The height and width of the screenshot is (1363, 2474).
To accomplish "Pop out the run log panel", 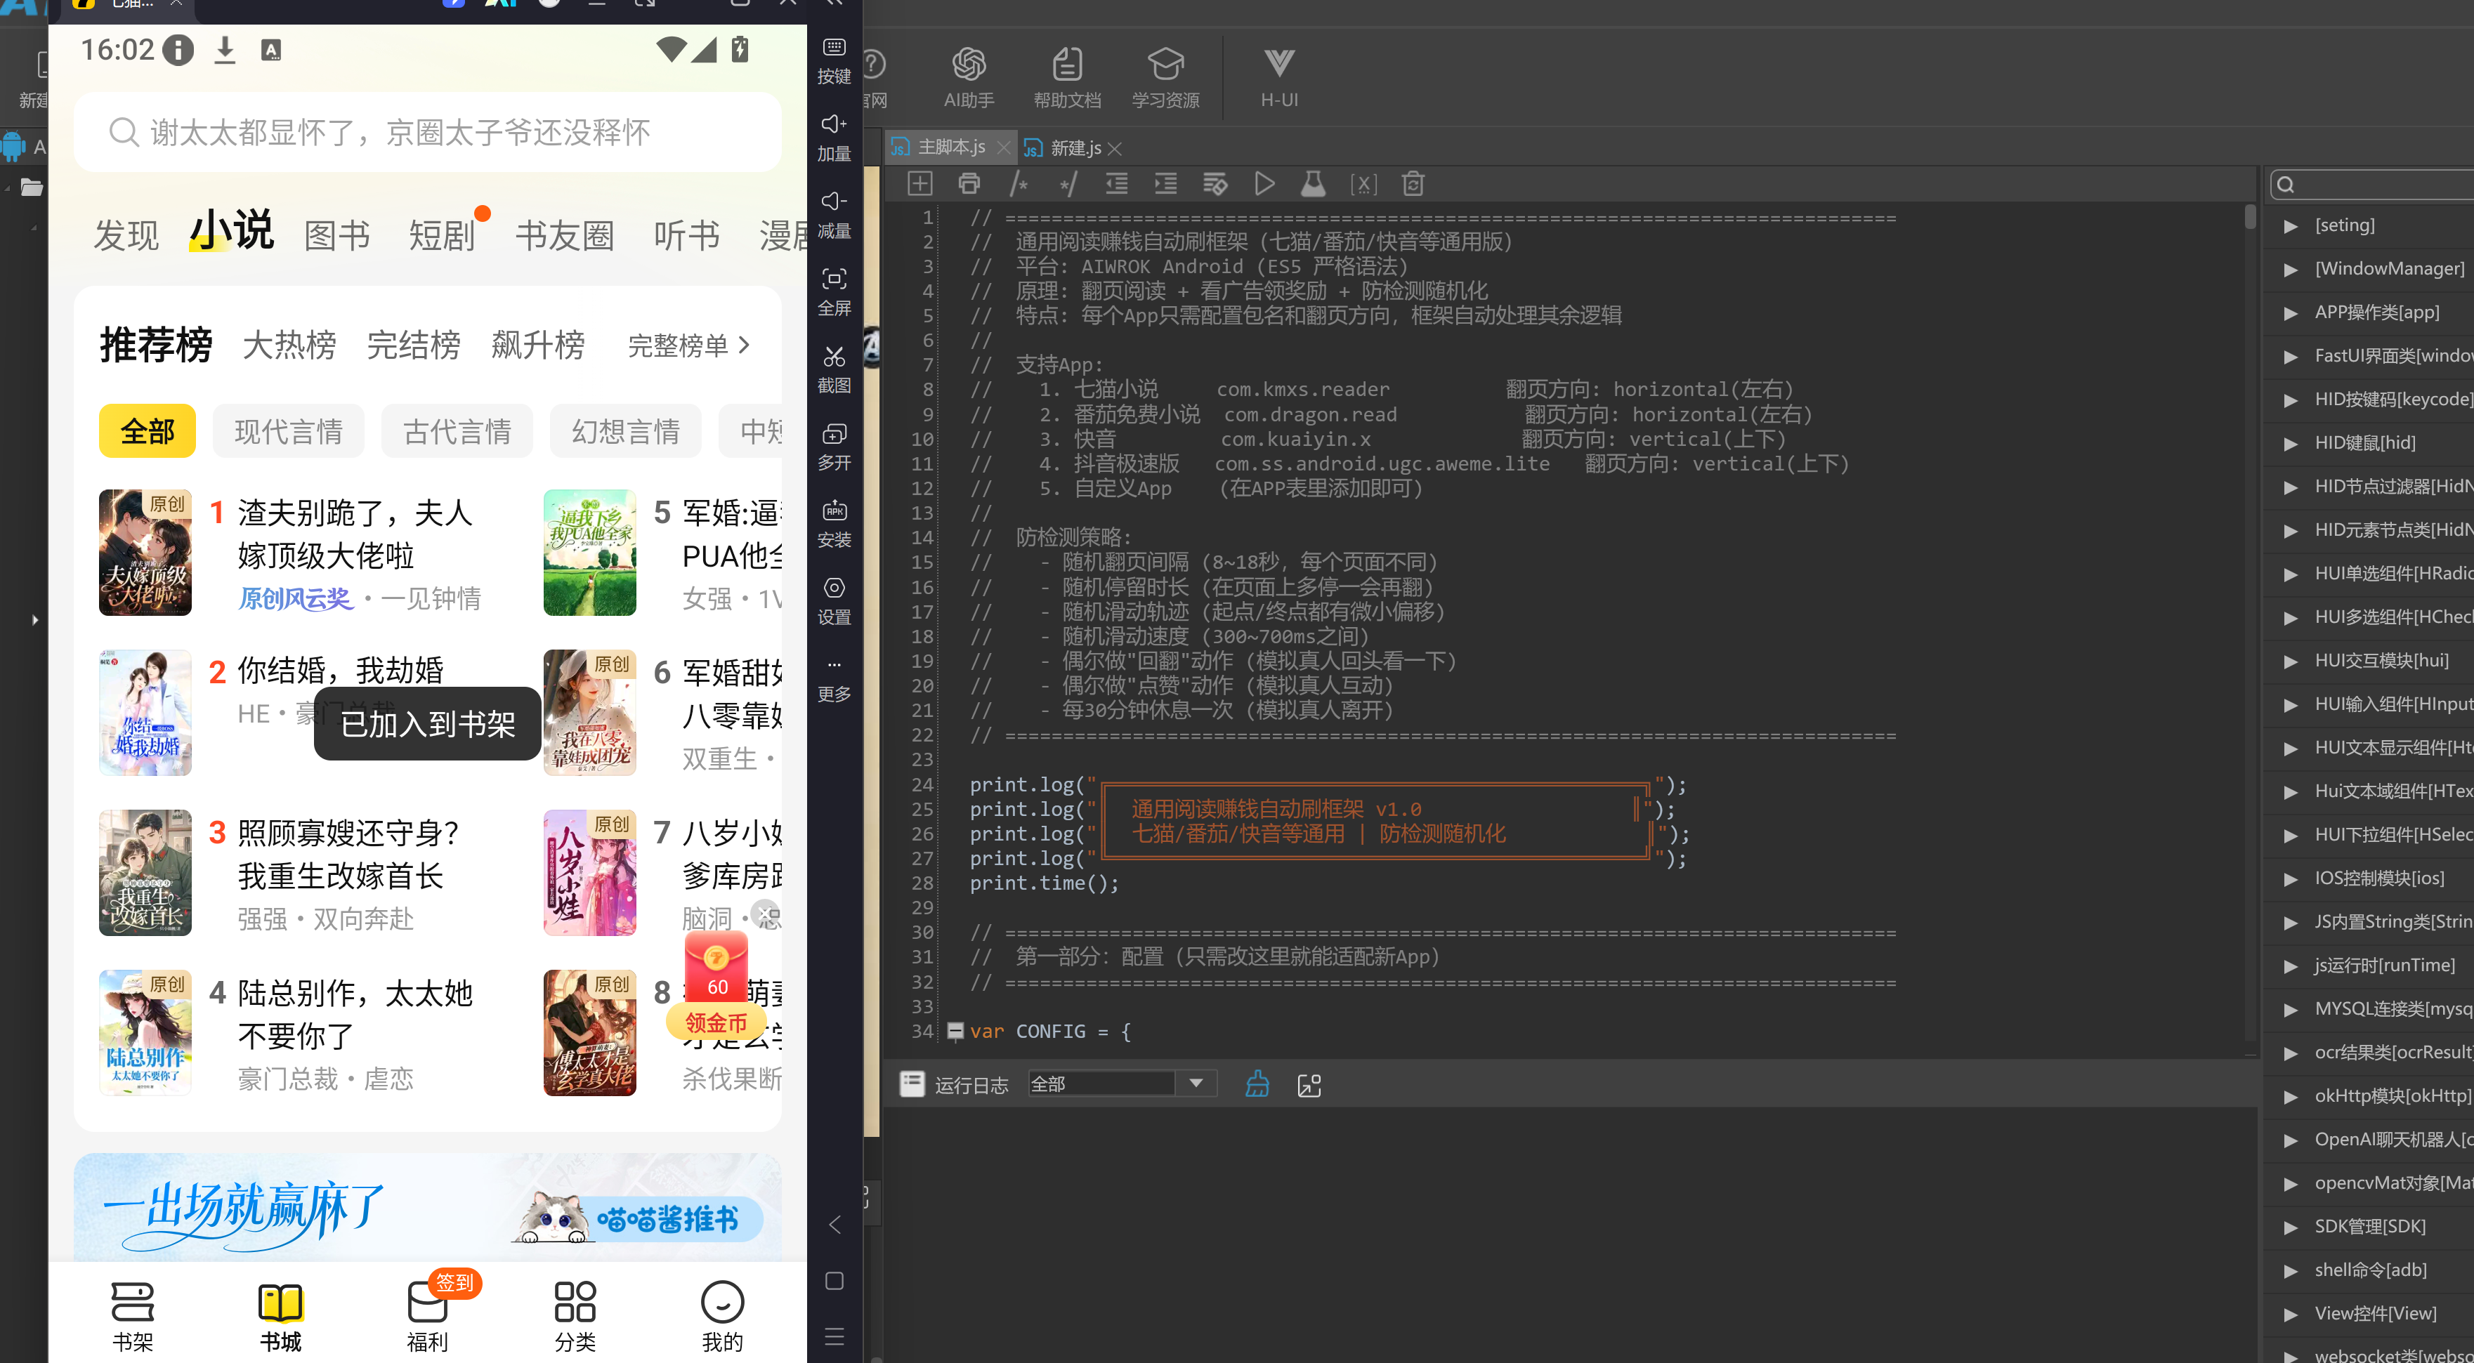I will [1309, 1085].
